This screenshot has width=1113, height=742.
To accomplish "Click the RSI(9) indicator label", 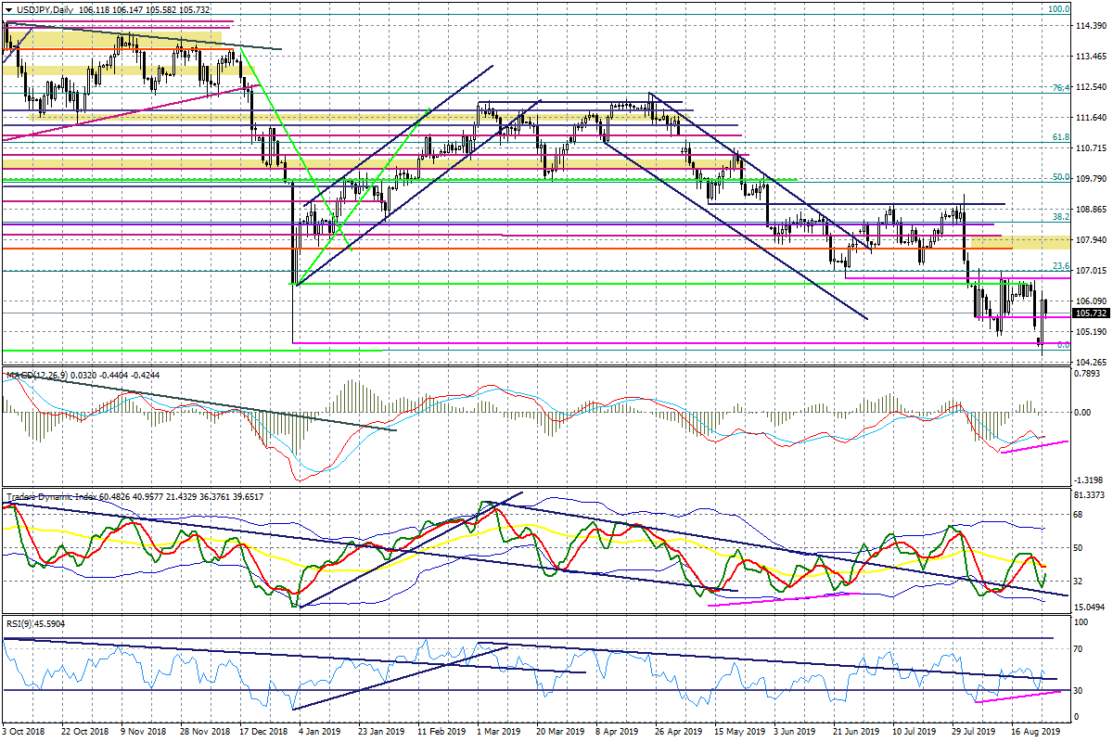I will coord(19,622).
